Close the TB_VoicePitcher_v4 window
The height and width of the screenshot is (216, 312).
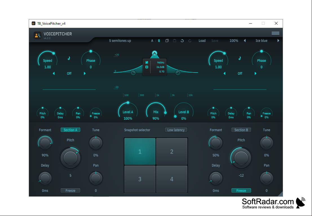(x=276, y=23)
